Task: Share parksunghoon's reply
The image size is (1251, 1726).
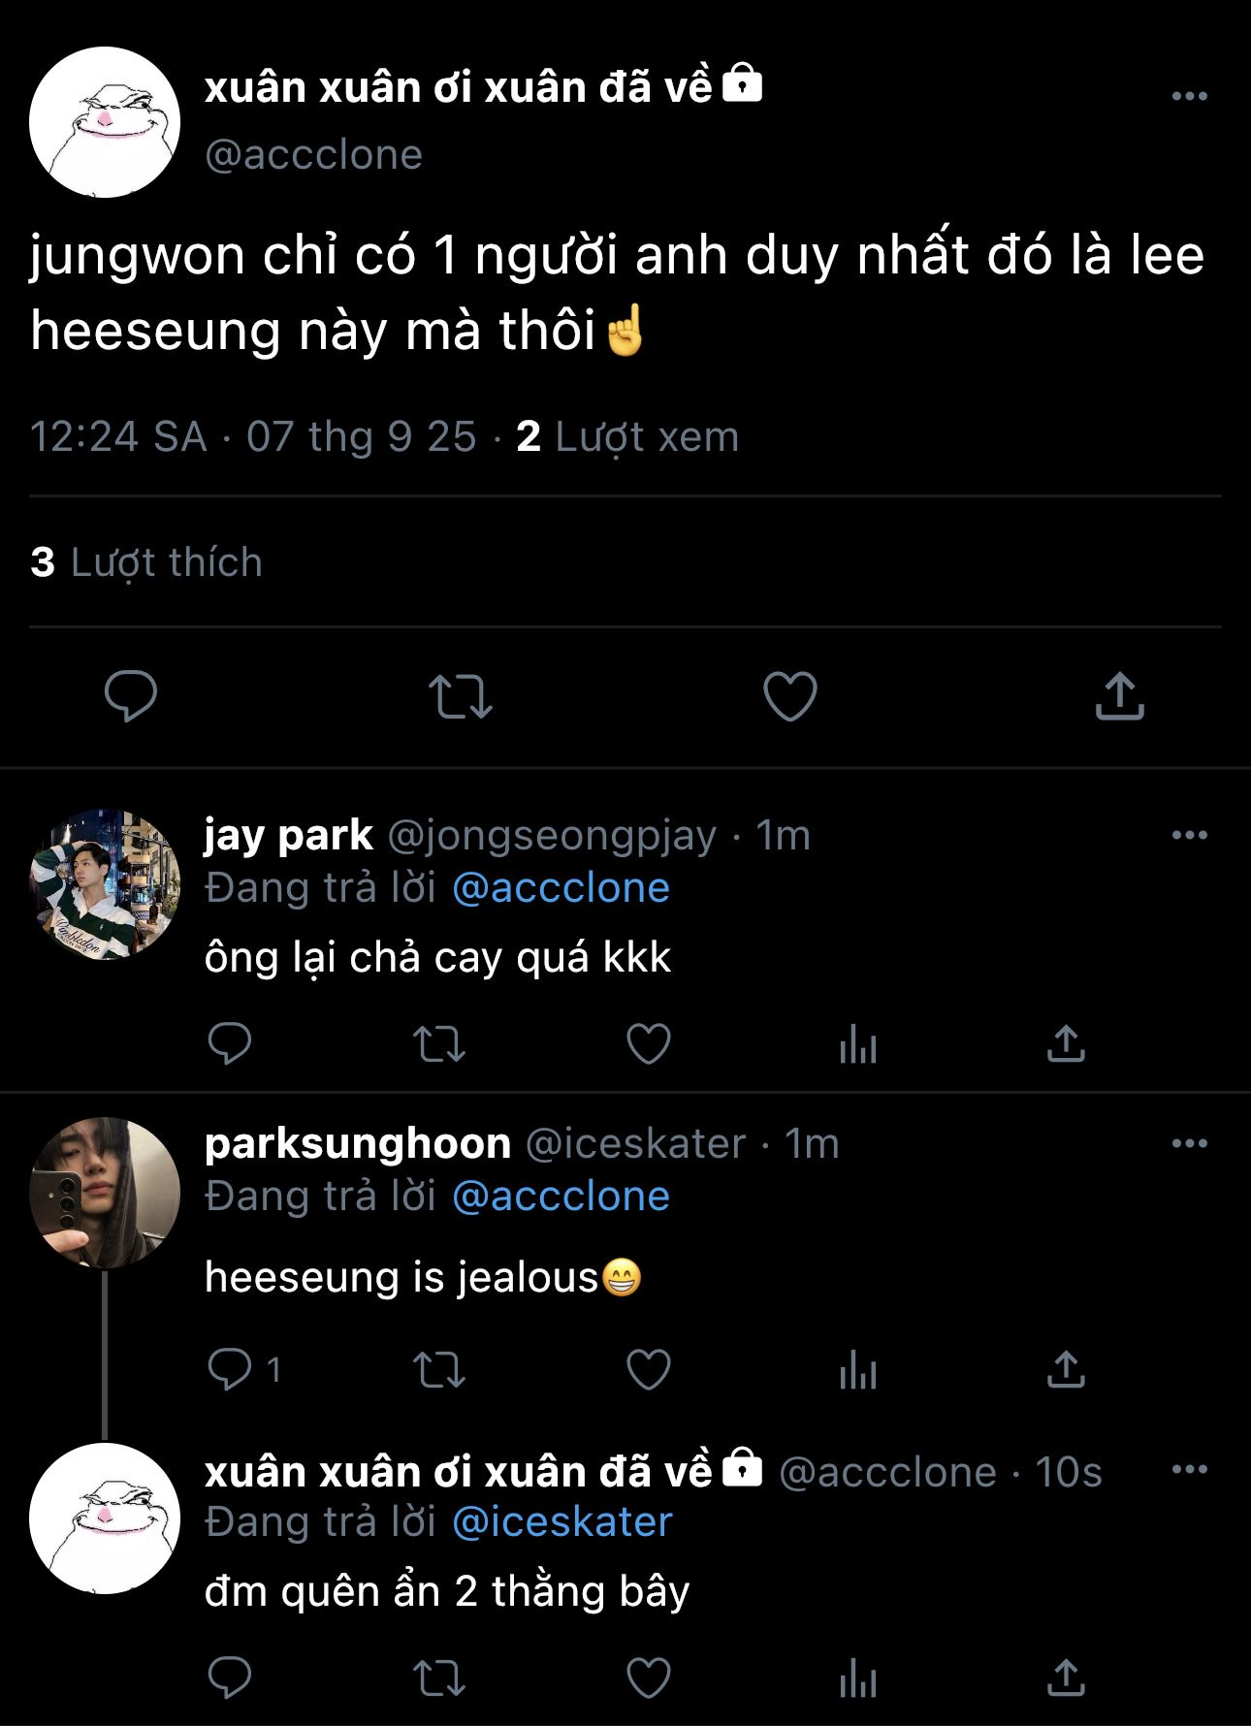Action: pyautogui.click(x=1066, y=1369)
